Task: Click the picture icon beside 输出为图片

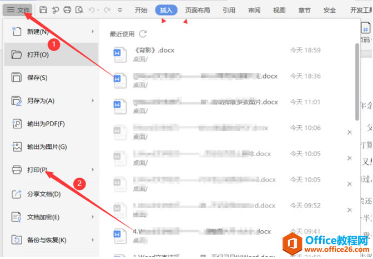Action: [x=17, y=147]
